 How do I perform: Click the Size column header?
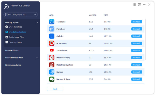106,15
